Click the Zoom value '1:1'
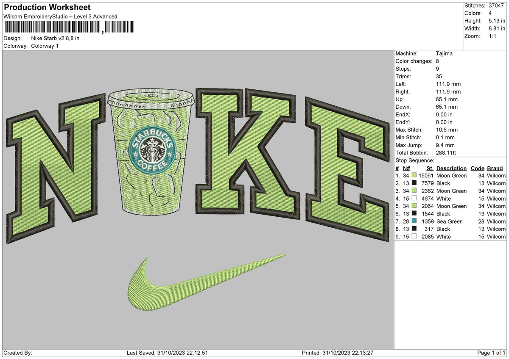This screenshot has height=359, width=509. click(x=493, y=36)
